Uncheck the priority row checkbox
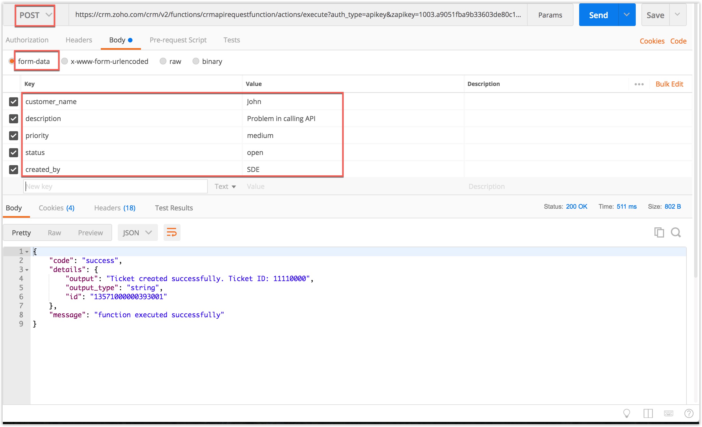The height and width of the screenshot is (427, 702). coord(13,135)
